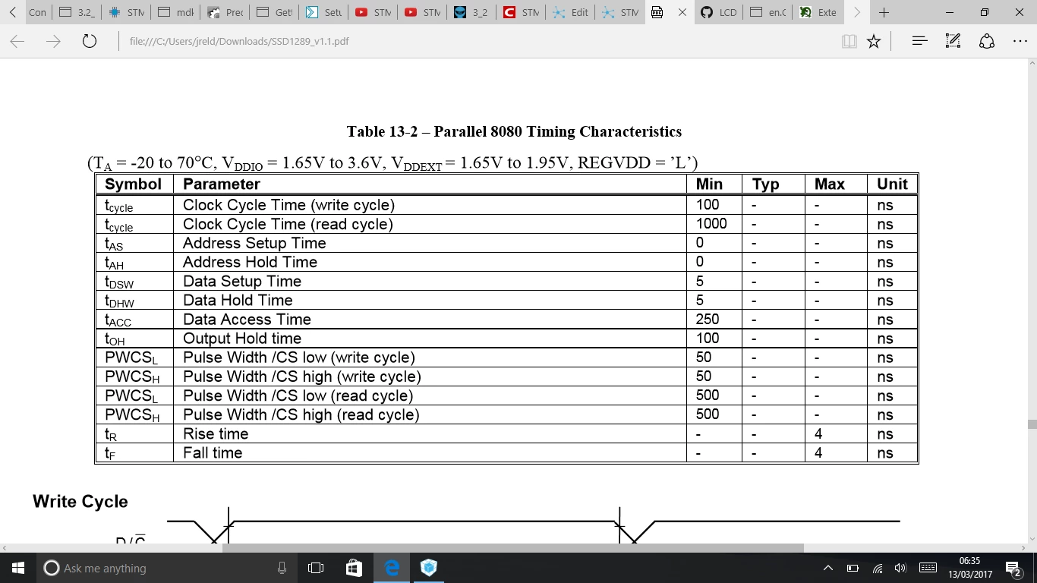
Task: Click the browser forward arrow
Action: click(53, 42)
